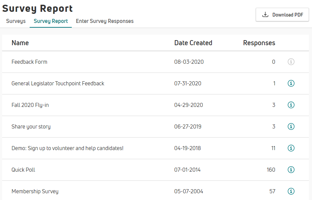Viewport: 312px width, 200px height.
Task: Click the Feedback Form survey name
Action: pyautogui.click(x=29, y=62)
